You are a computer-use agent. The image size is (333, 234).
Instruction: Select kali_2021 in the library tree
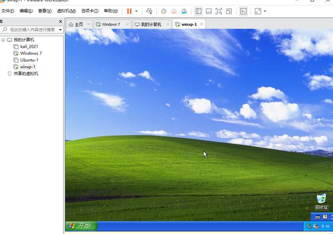[x=29, y=46]
